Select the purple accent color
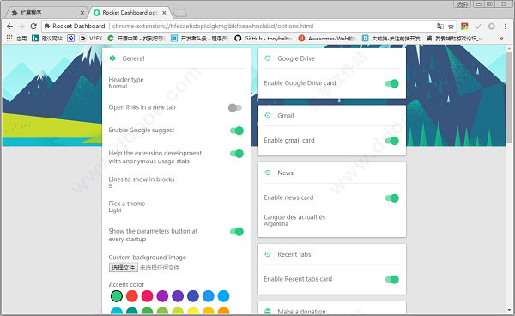515x316 pixels. (162, 295)
